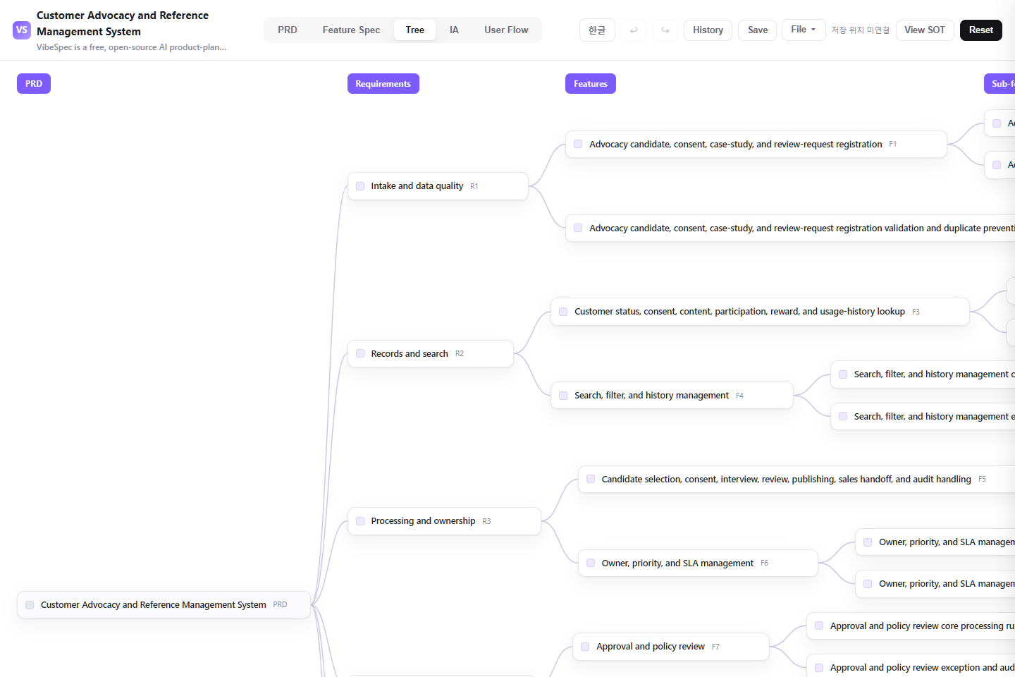Tick the F1 registration feature checkbox

tap(578, 144)
